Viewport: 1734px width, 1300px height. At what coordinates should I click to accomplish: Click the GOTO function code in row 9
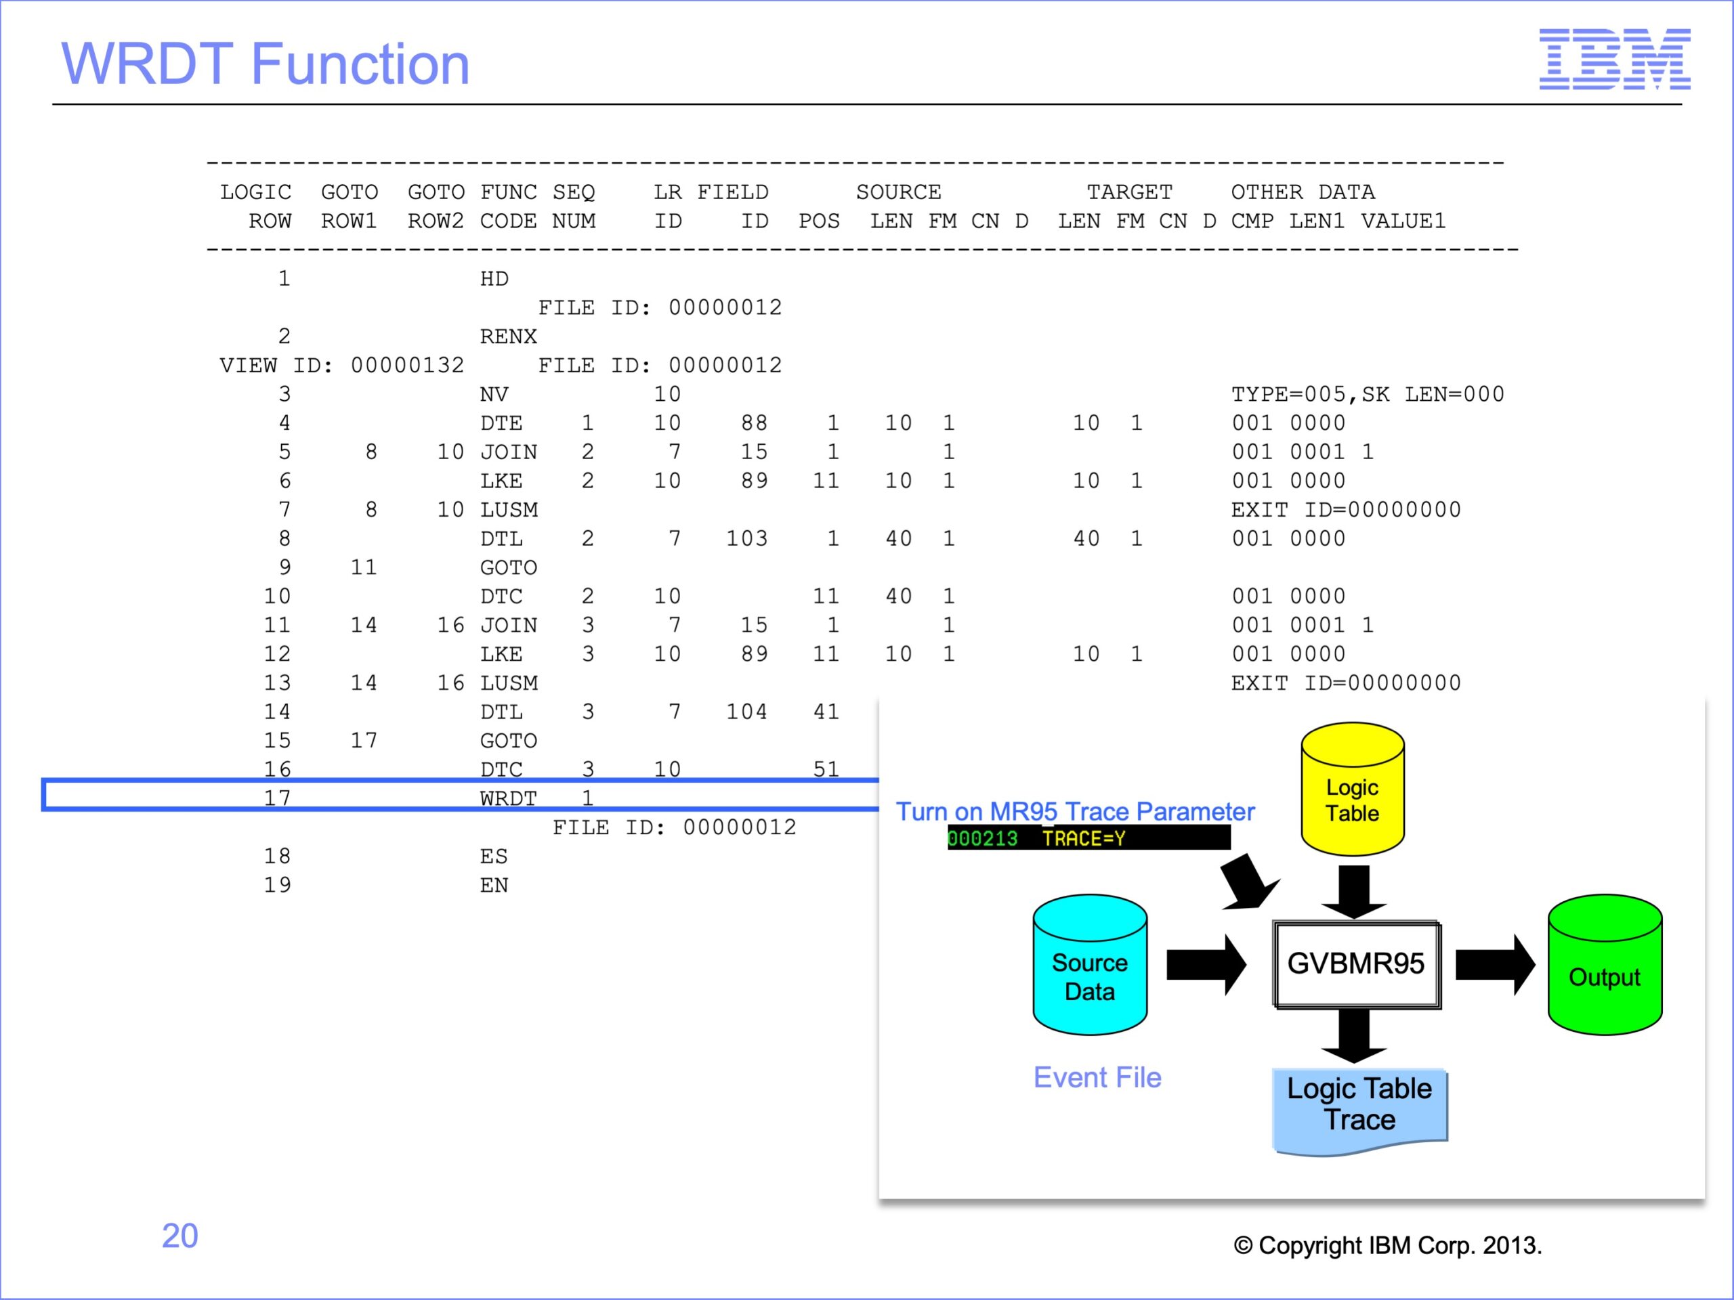[x=508, y=568]
